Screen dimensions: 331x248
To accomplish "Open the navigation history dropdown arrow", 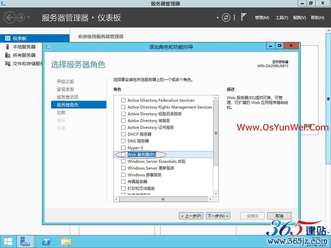I will [28, 18].
